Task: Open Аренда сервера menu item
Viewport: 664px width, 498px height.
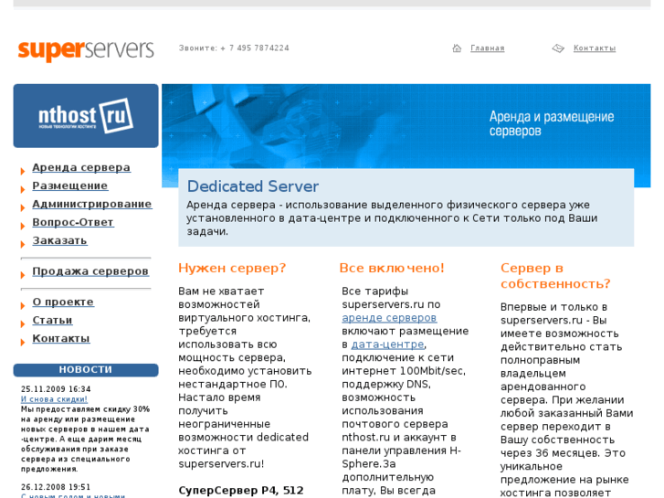Action: [x=81, y=167]
